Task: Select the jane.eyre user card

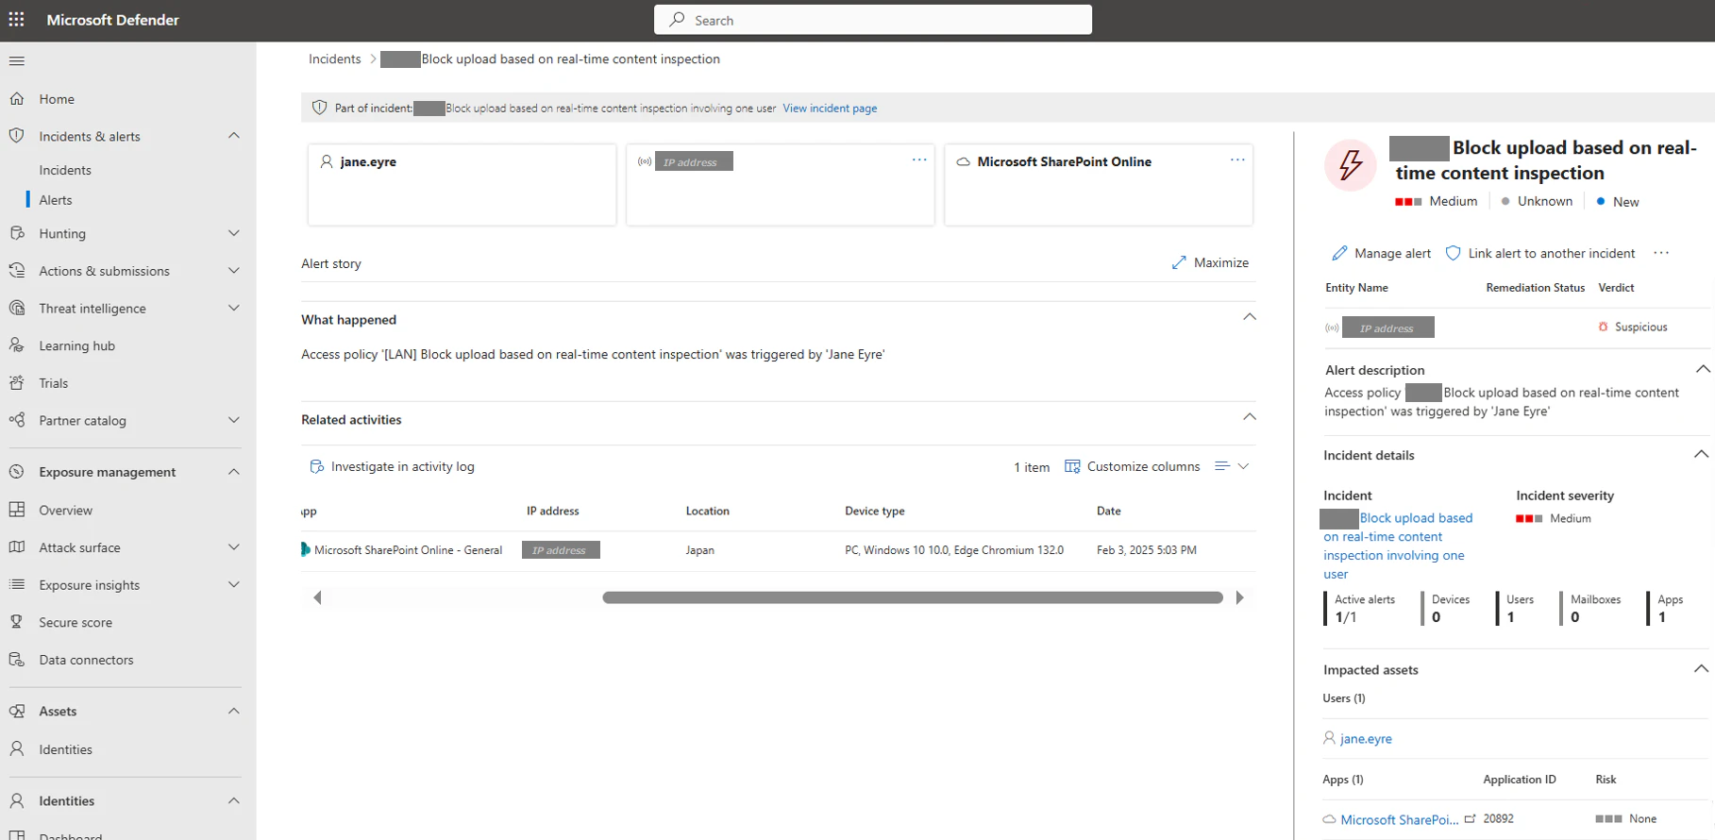Action: [x=462, y=184]
